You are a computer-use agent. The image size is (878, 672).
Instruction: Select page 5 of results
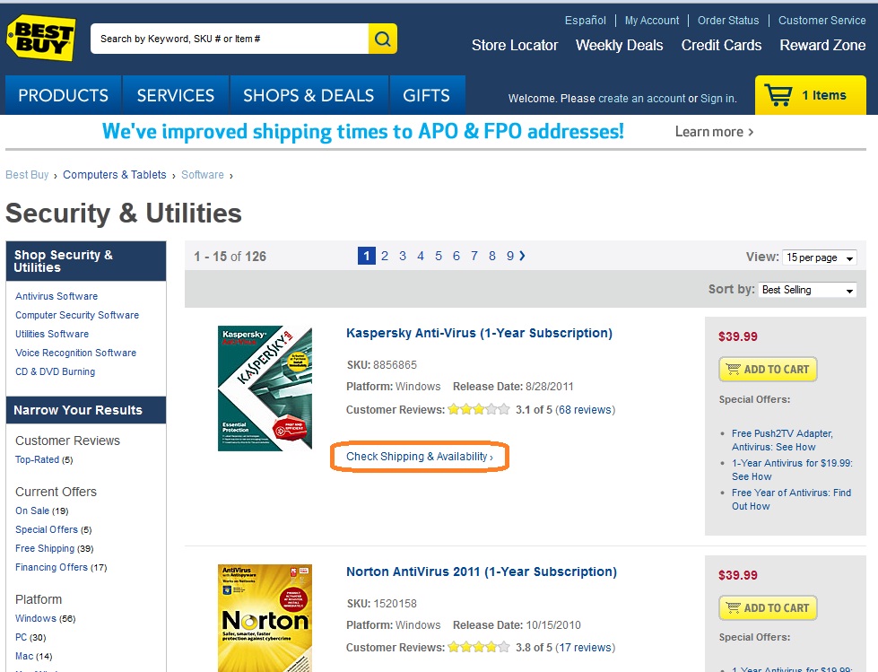pos(439,256)
